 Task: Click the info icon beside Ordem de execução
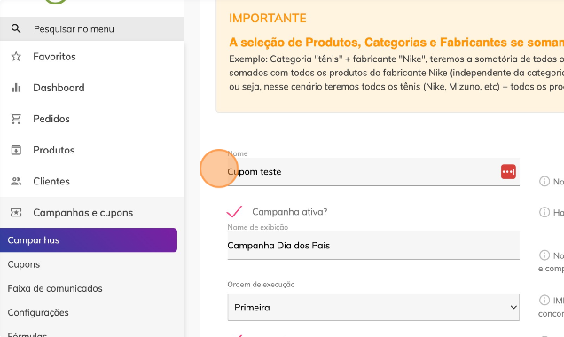point(544,300)
